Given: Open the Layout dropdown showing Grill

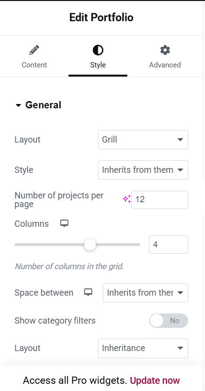Looking at the screenshot, I should 143,140.
